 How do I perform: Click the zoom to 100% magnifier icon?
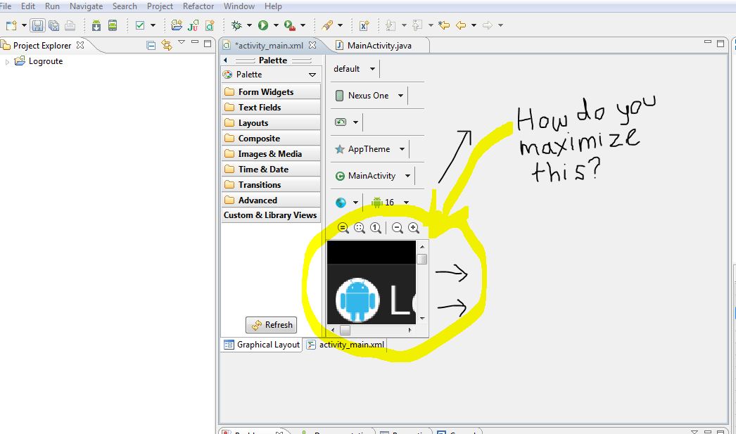click(x=376, y=228)
